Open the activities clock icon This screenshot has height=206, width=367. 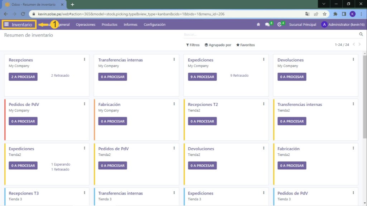pyautogui.click(x=280, y=25)
